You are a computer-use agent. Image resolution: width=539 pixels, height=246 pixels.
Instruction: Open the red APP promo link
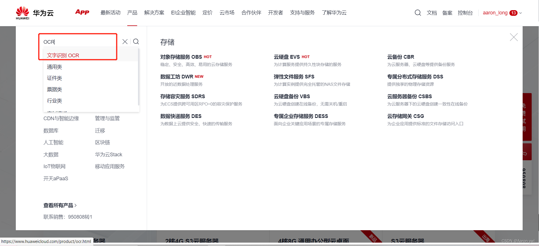pos(82,12)
